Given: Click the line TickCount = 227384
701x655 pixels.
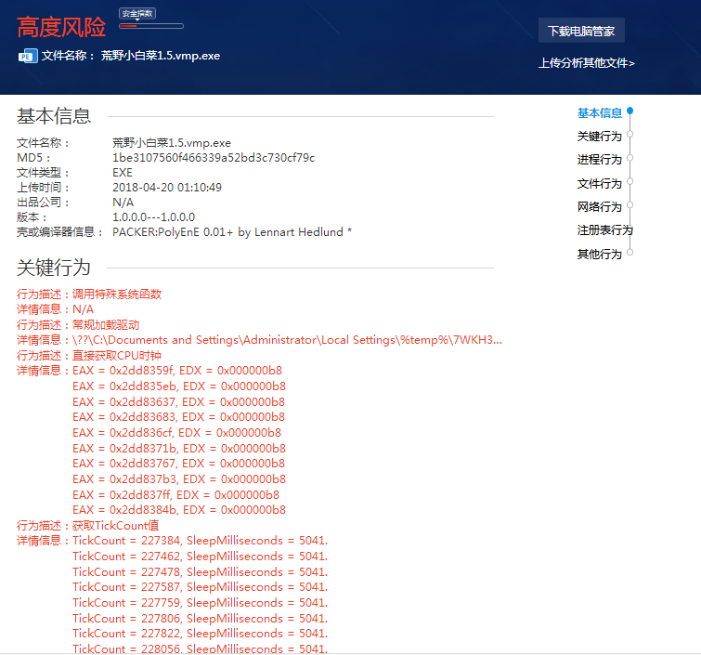Looking at the screenshot, I should coord(200,541).
